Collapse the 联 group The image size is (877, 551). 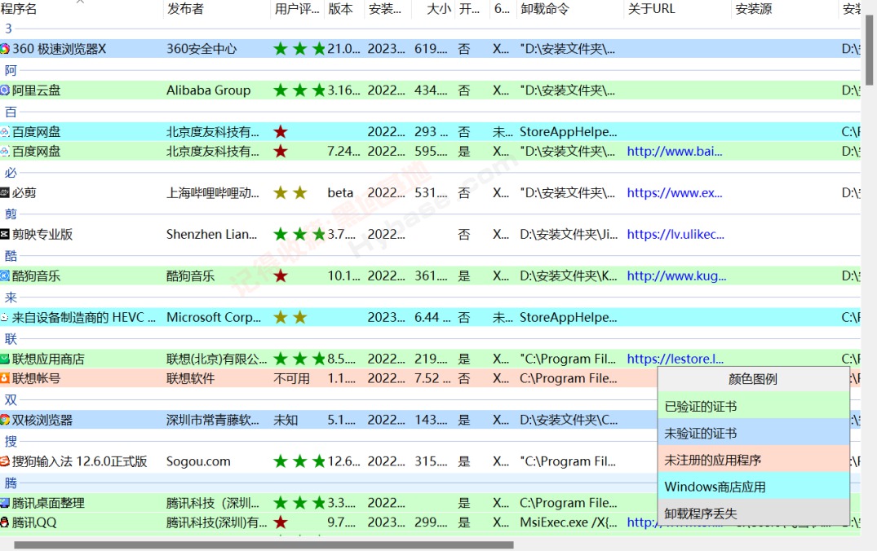pos(11,338)
